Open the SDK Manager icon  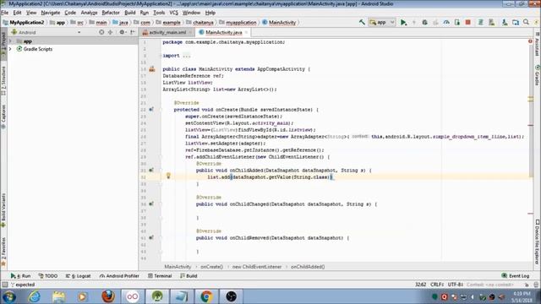(x=505, y=23)
